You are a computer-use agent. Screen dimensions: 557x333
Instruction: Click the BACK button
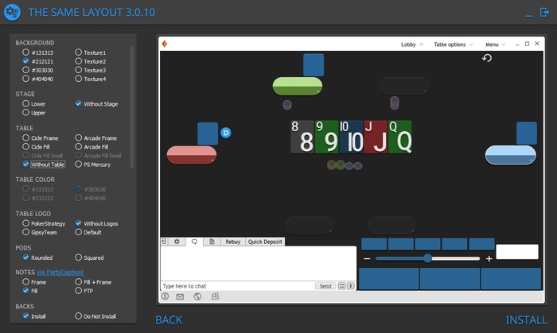169,319
